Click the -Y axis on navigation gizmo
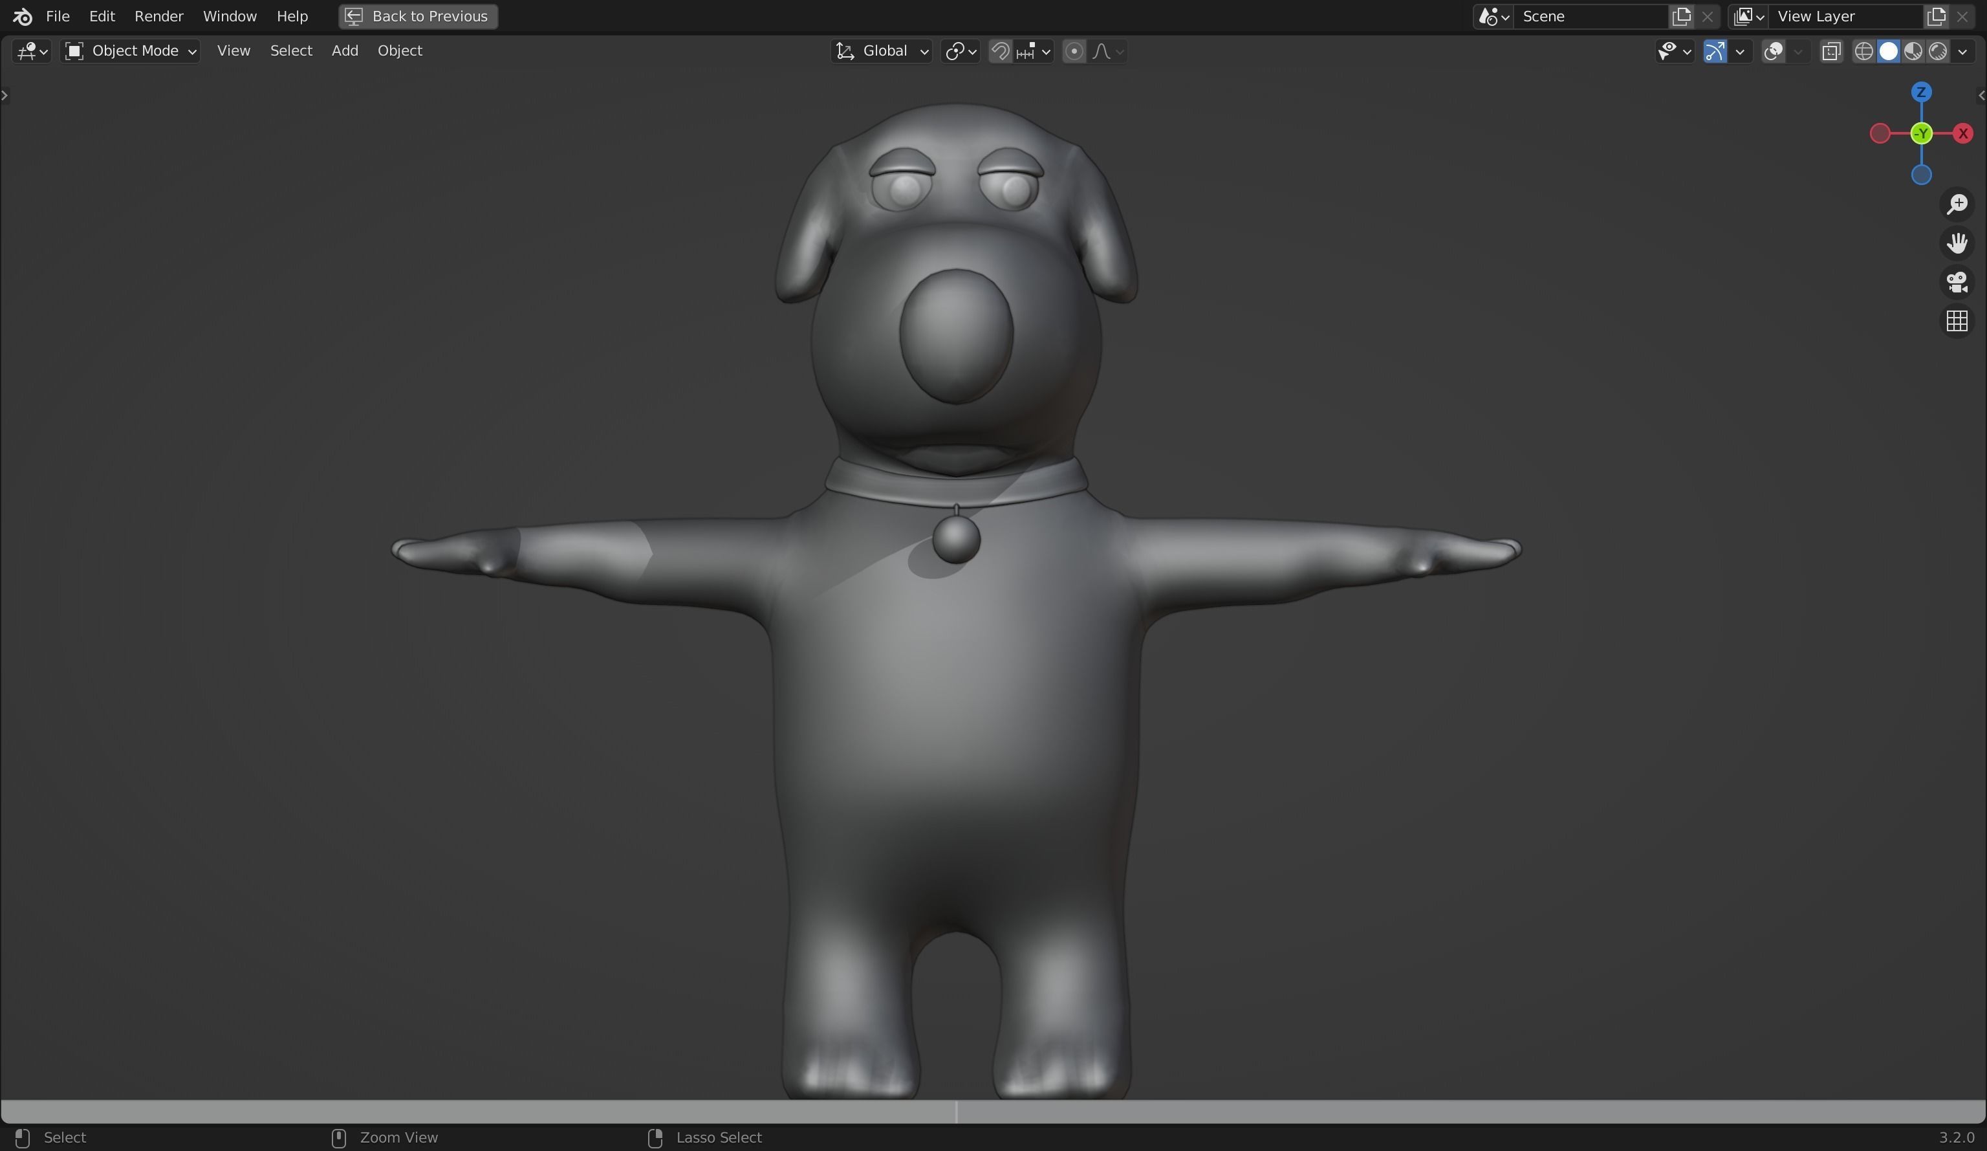The image size is (1987, 1151). click(x=1922, y=133)
